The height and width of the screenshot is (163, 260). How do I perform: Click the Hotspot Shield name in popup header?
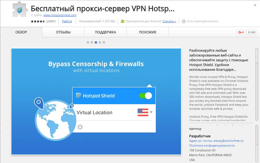click(99, 96)
